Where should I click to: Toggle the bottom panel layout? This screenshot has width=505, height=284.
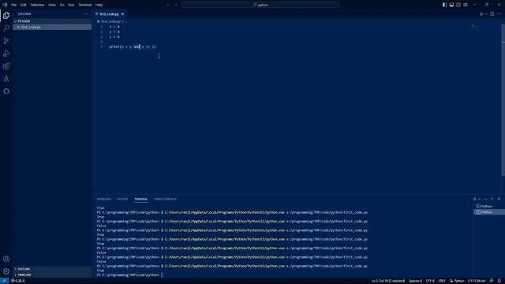451,5
